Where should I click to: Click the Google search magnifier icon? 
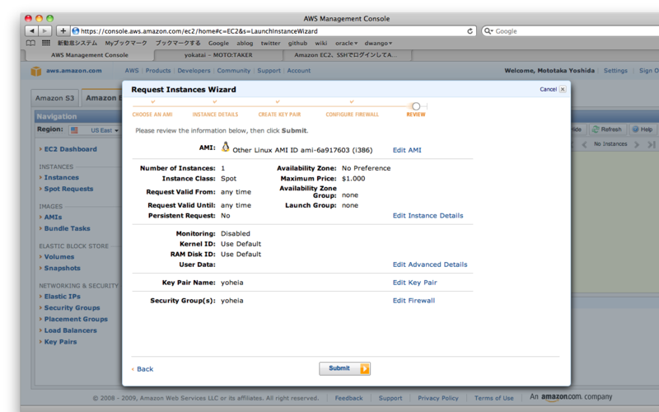pos(488,31)
